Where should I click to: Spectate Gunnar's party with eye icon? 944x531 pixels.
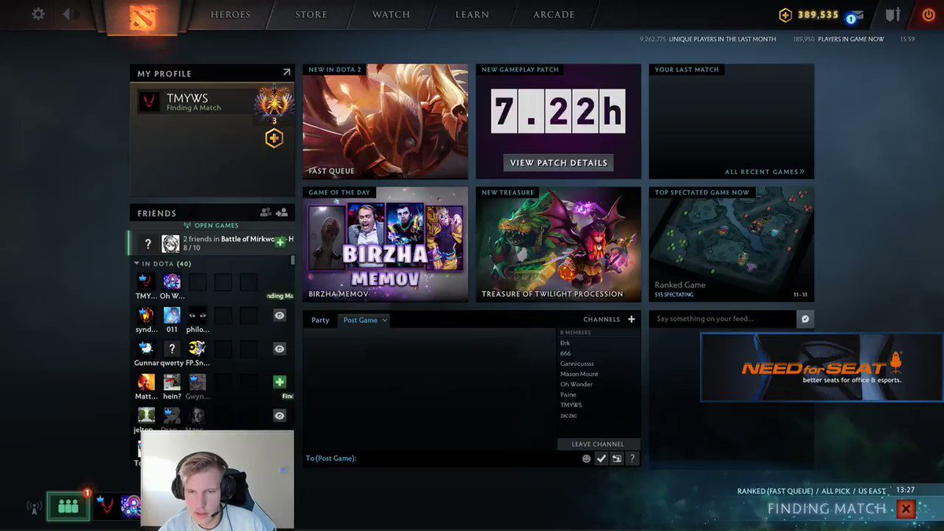pos(279,348)
